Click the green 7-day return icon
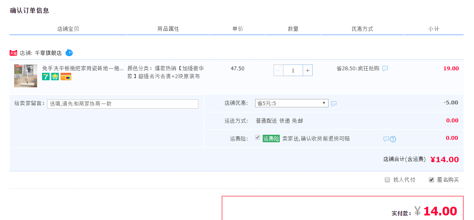Screen dimensions: 474x220 click(45, 77)
